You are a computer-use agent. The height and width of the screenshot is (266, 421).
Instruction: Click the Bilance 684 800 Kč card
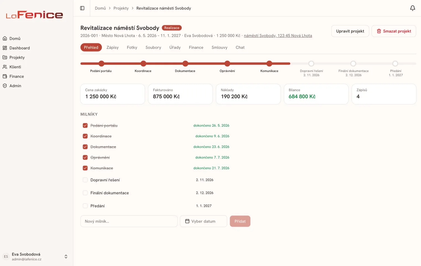click(x=316, y=94)
